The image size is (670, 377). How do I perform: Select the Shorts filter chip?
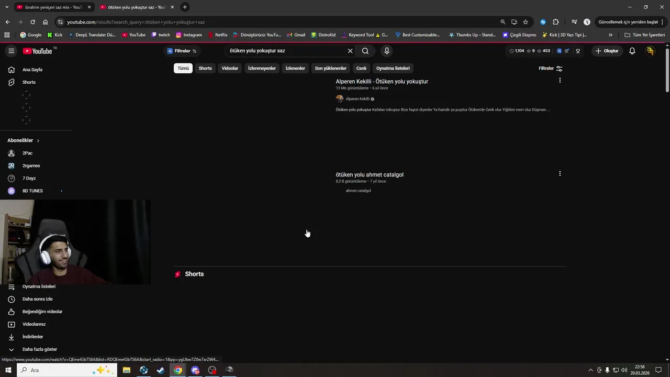[205, 68]
